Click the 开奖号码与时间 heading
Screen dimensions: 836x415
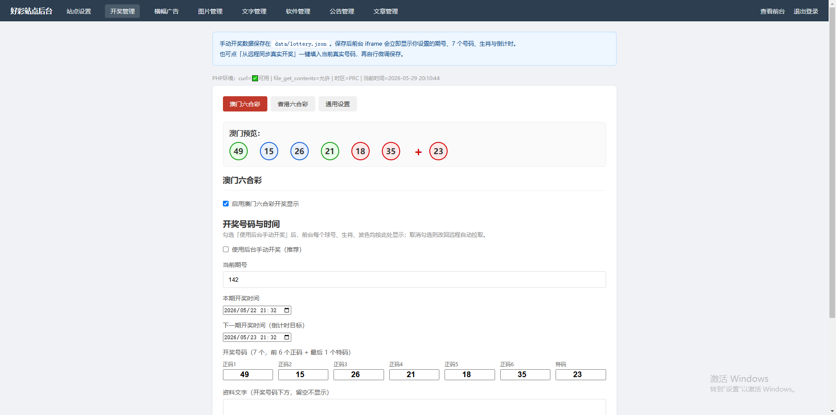click(251, 224)
